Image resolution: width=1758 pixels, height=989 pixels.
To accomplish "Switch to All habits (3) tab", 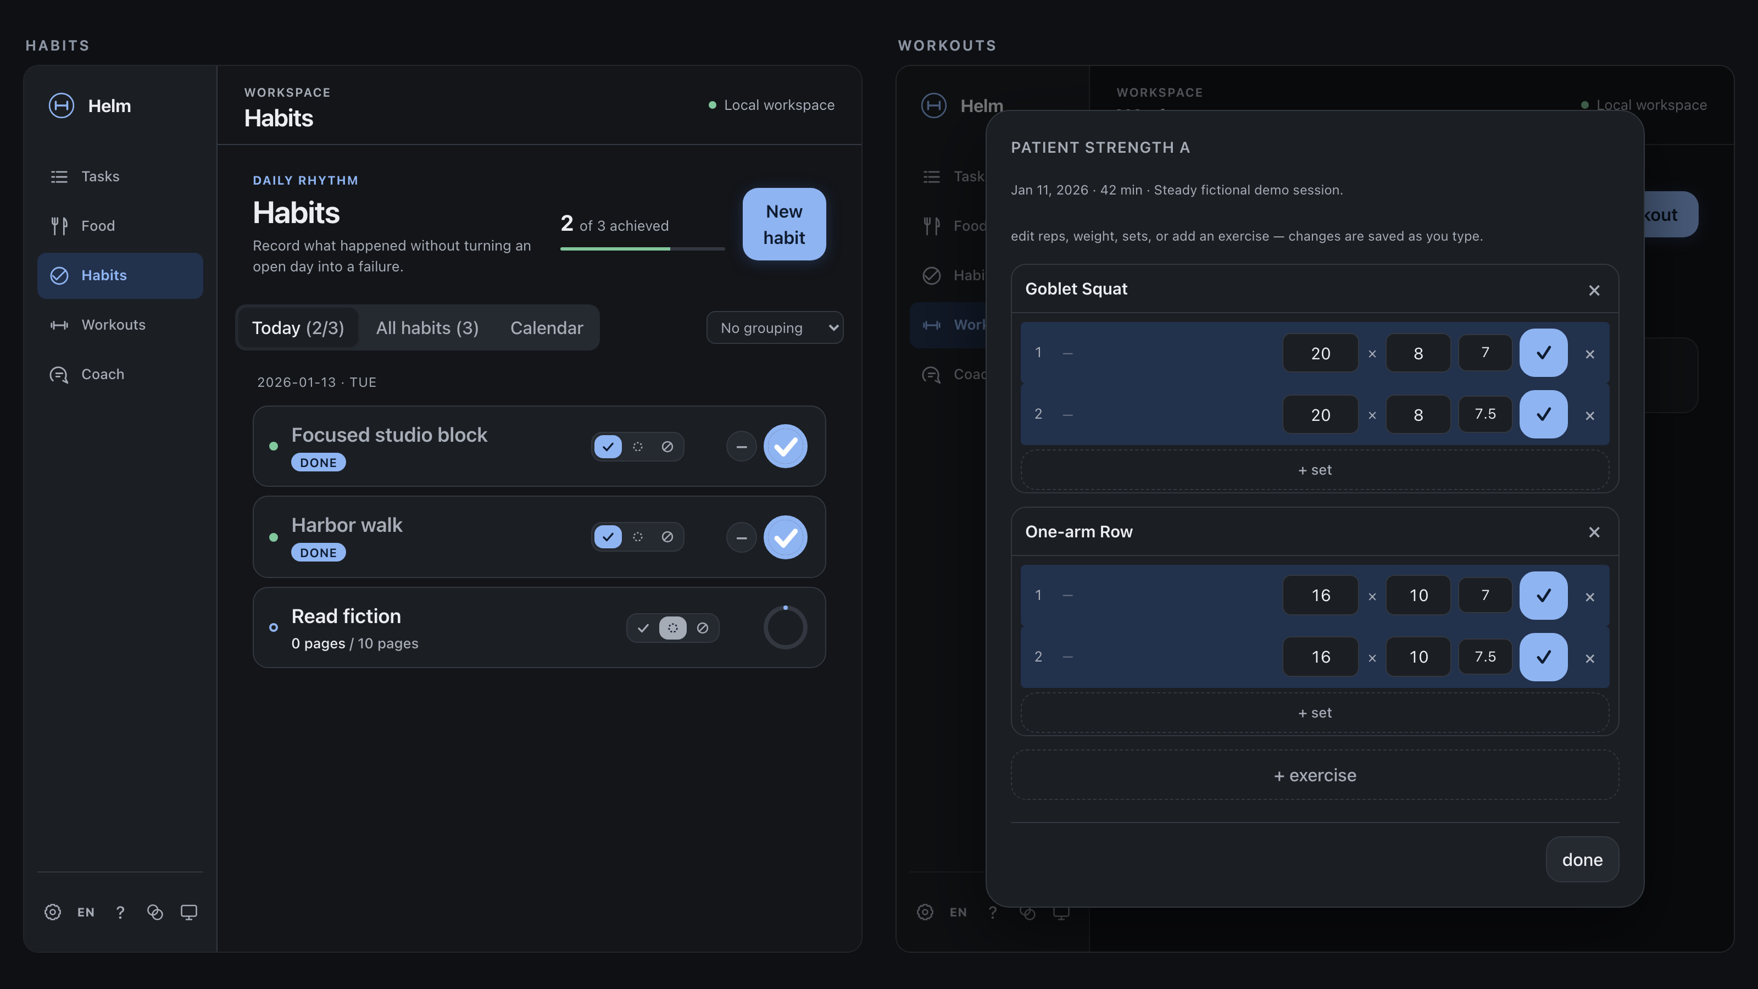I will tap(427, 327).
